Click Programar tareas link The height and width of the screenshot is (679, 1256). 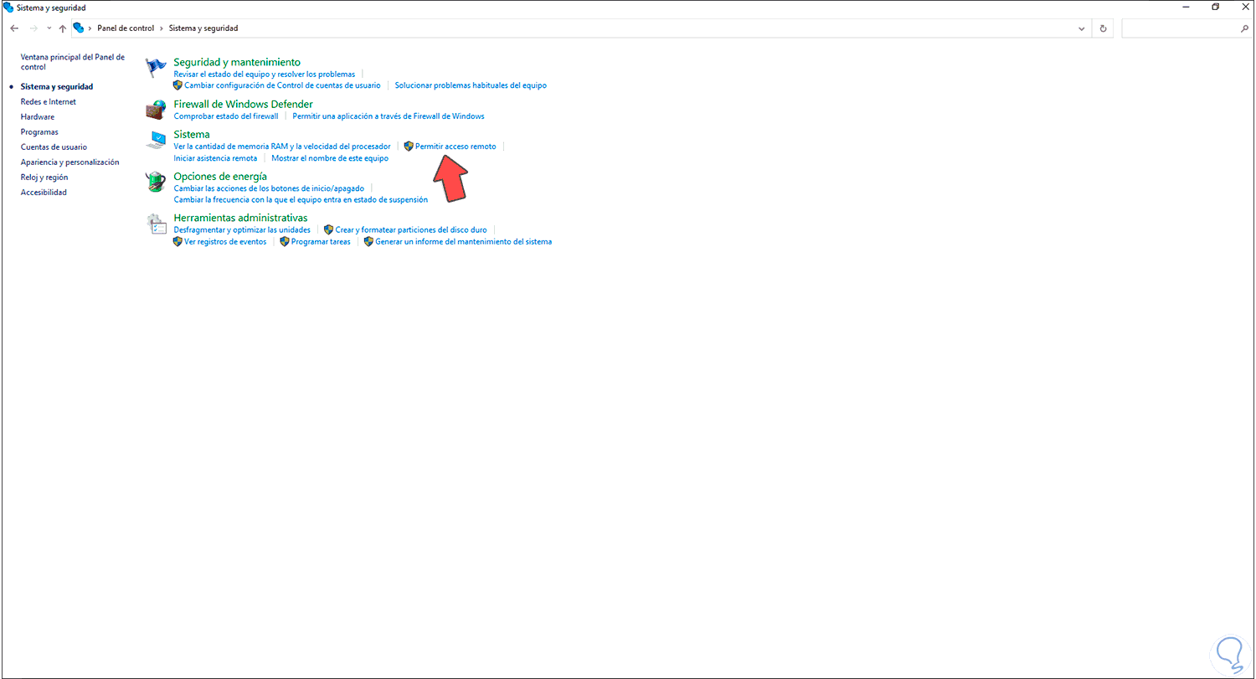point(321,242)
